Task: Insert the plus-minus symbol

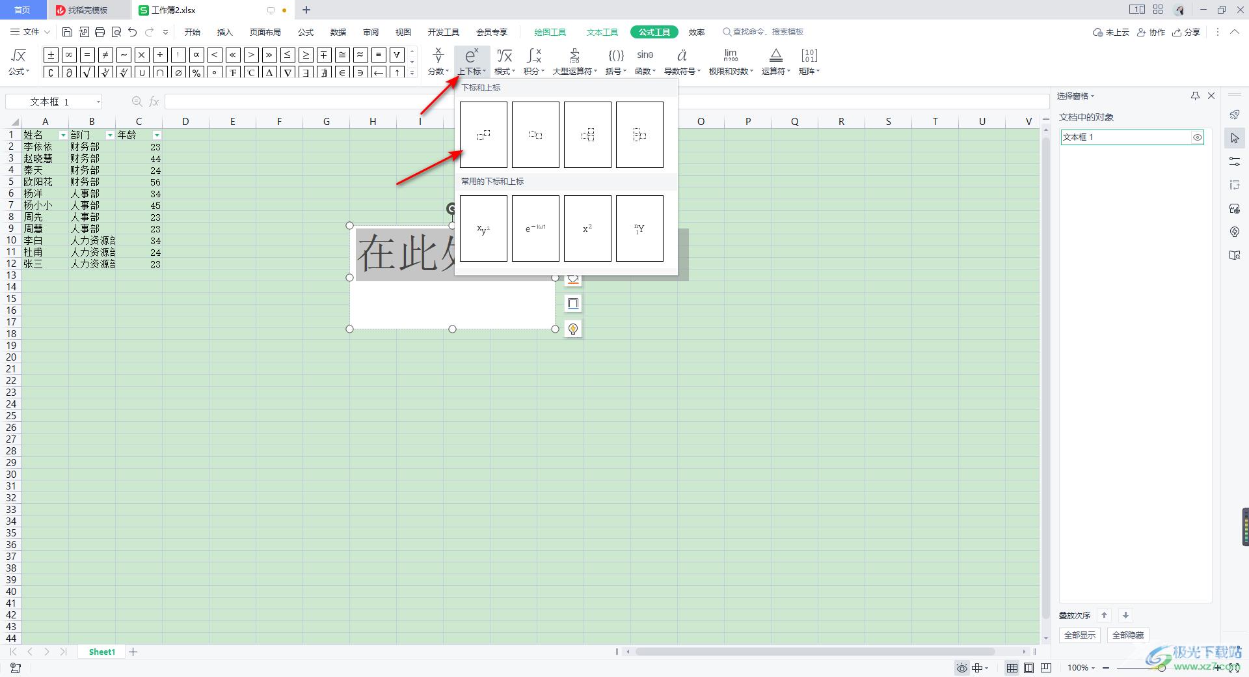Action: point(51,55)
